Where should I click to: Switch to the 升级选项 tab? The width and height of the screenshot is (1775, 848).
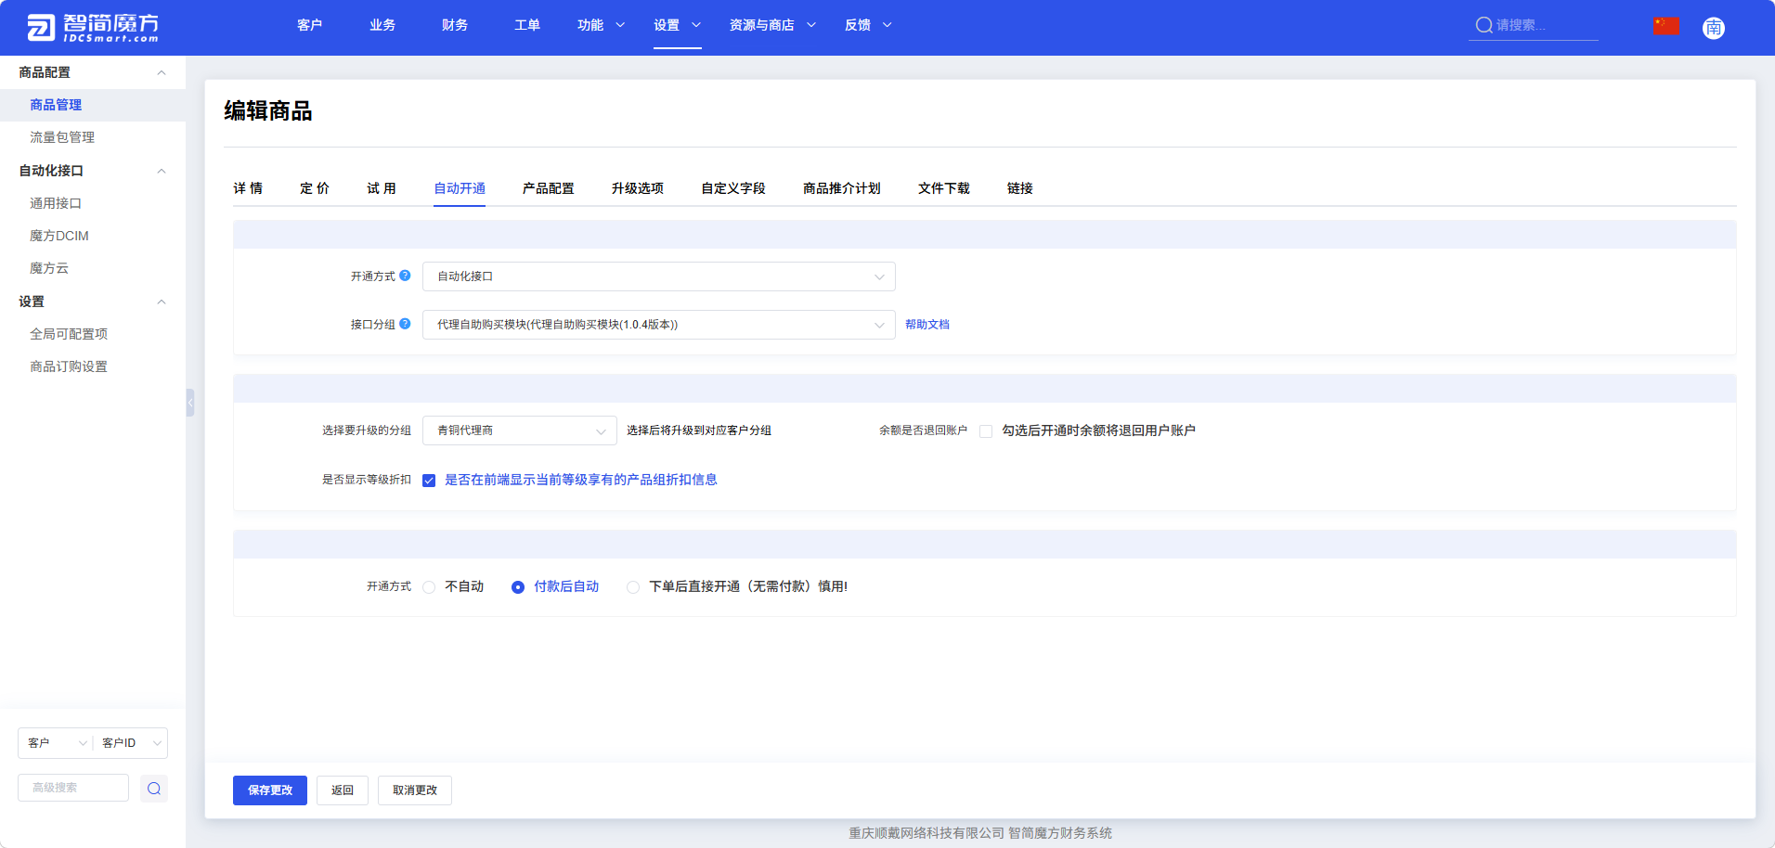click(x=638, y=188)
